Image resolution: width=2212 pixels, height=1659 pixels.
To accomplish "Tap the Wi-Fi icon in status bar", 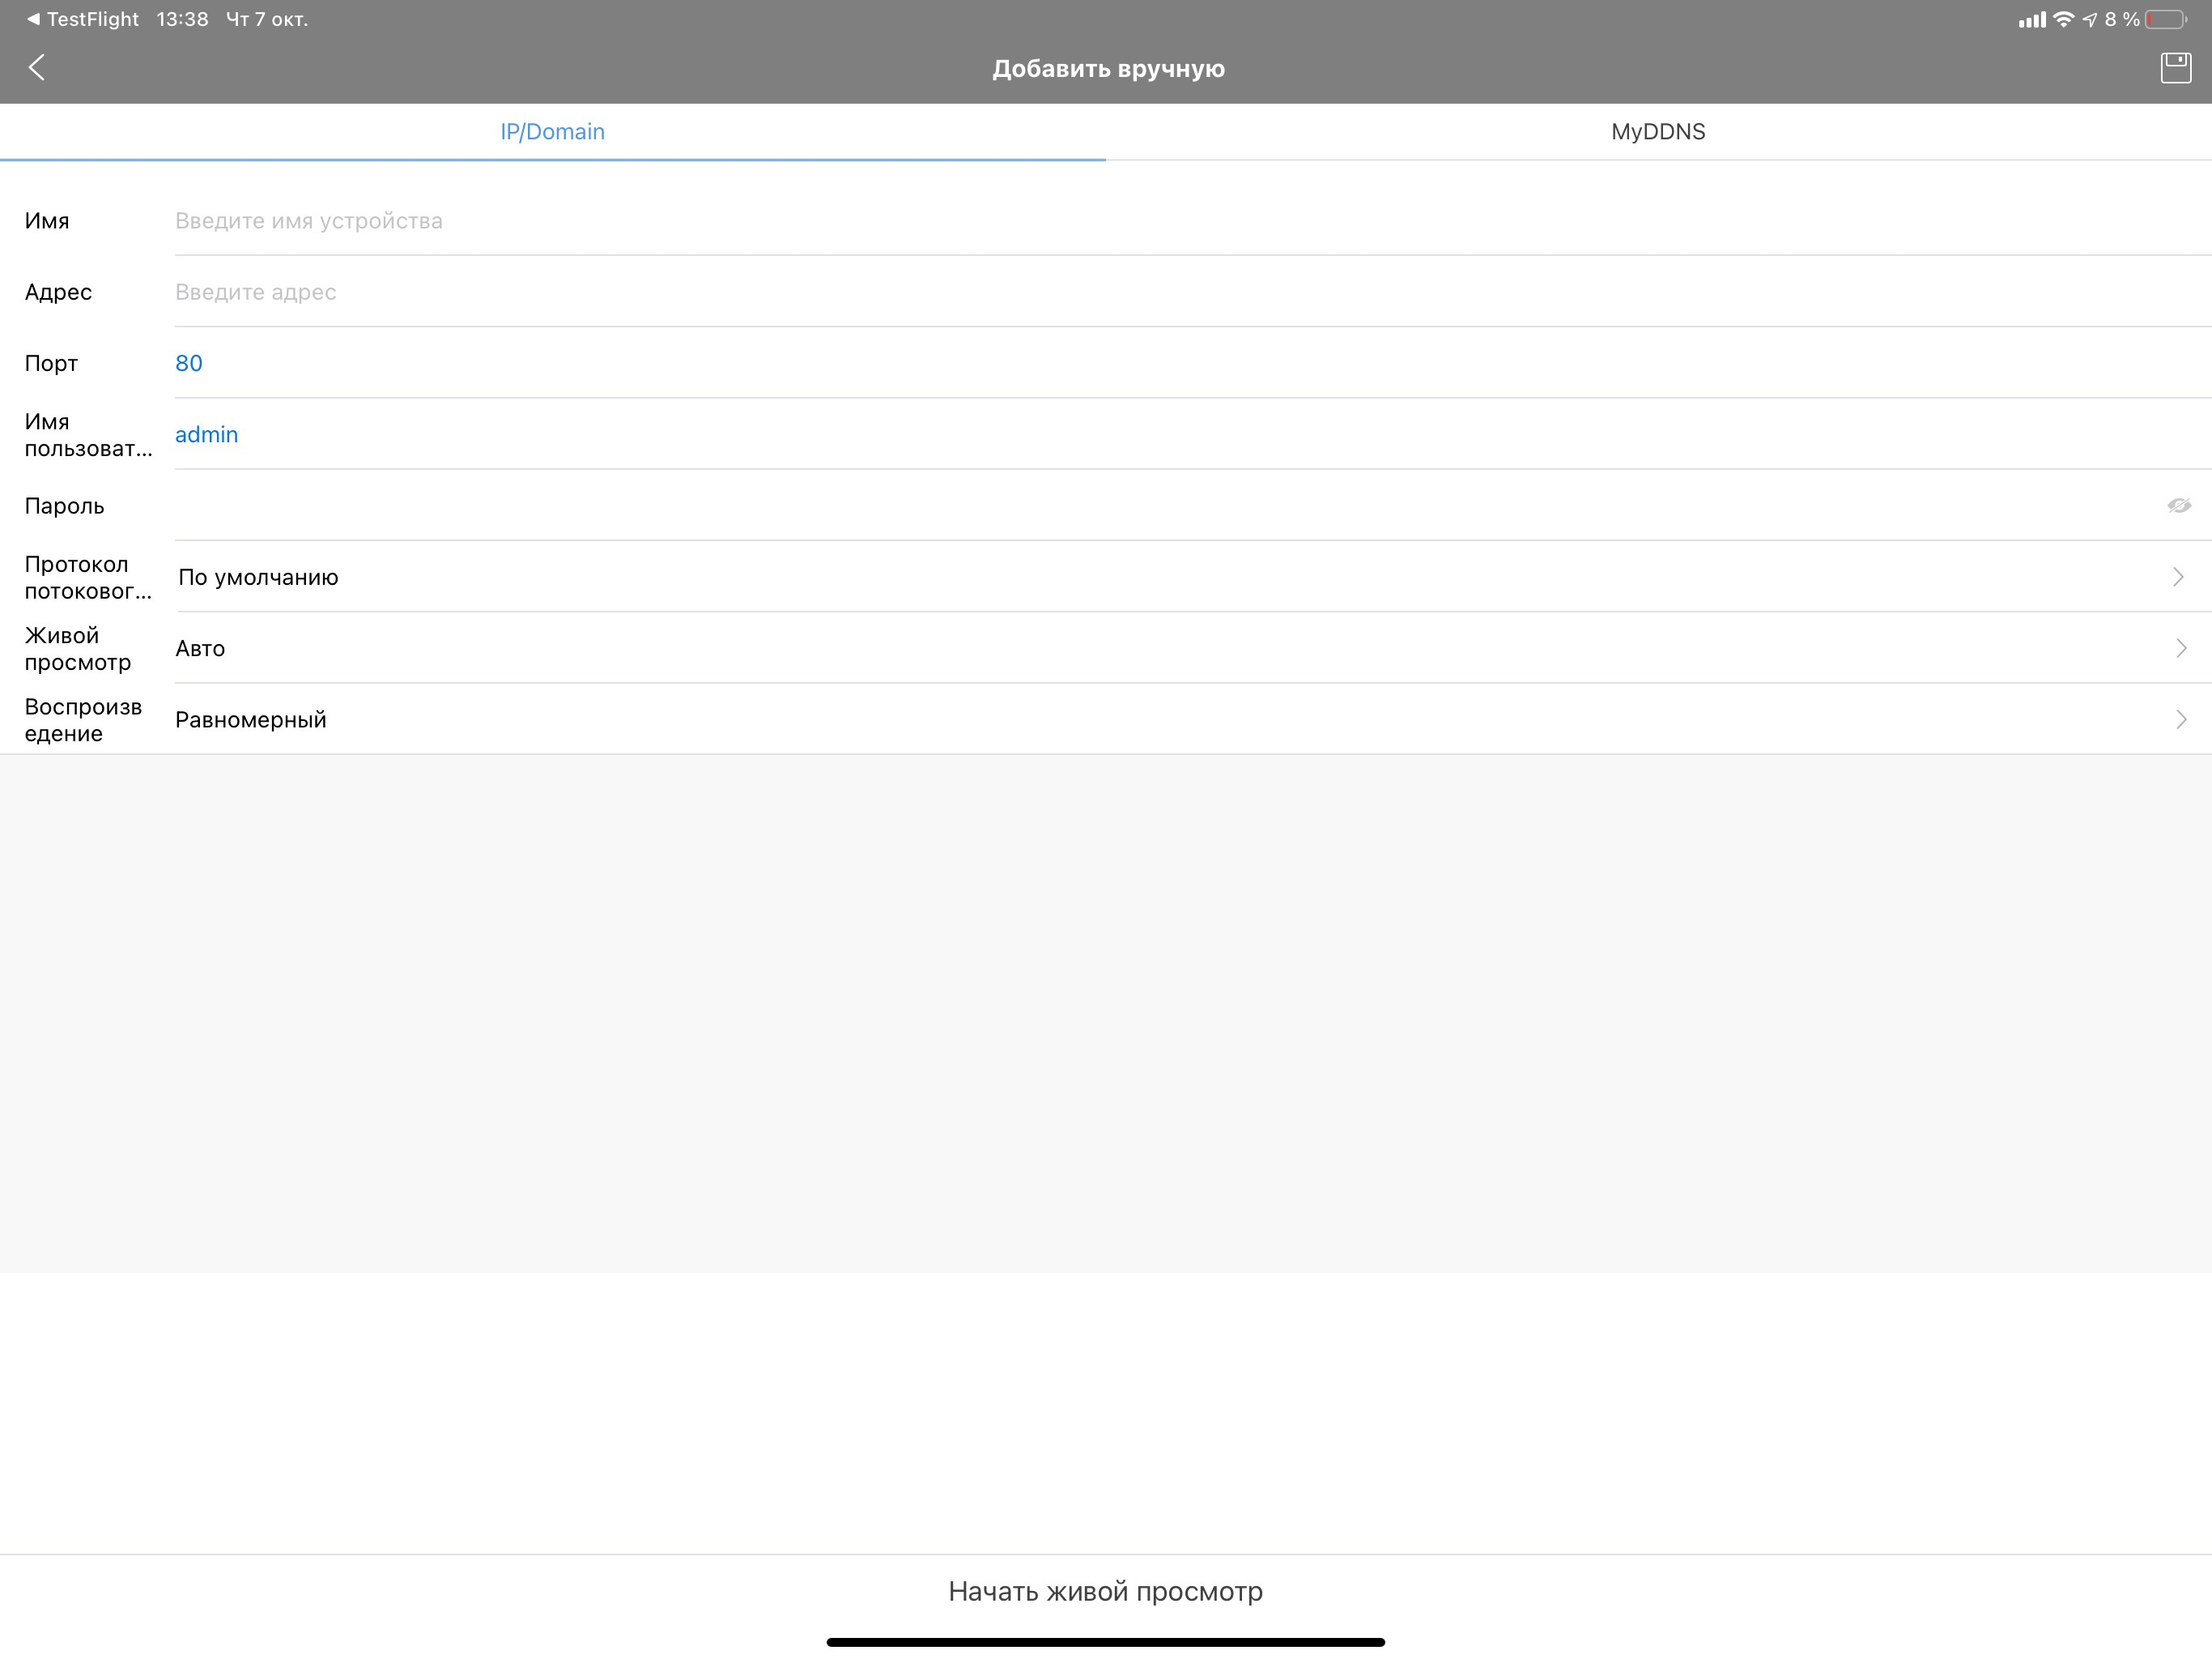I will [x=2063, y=19].
